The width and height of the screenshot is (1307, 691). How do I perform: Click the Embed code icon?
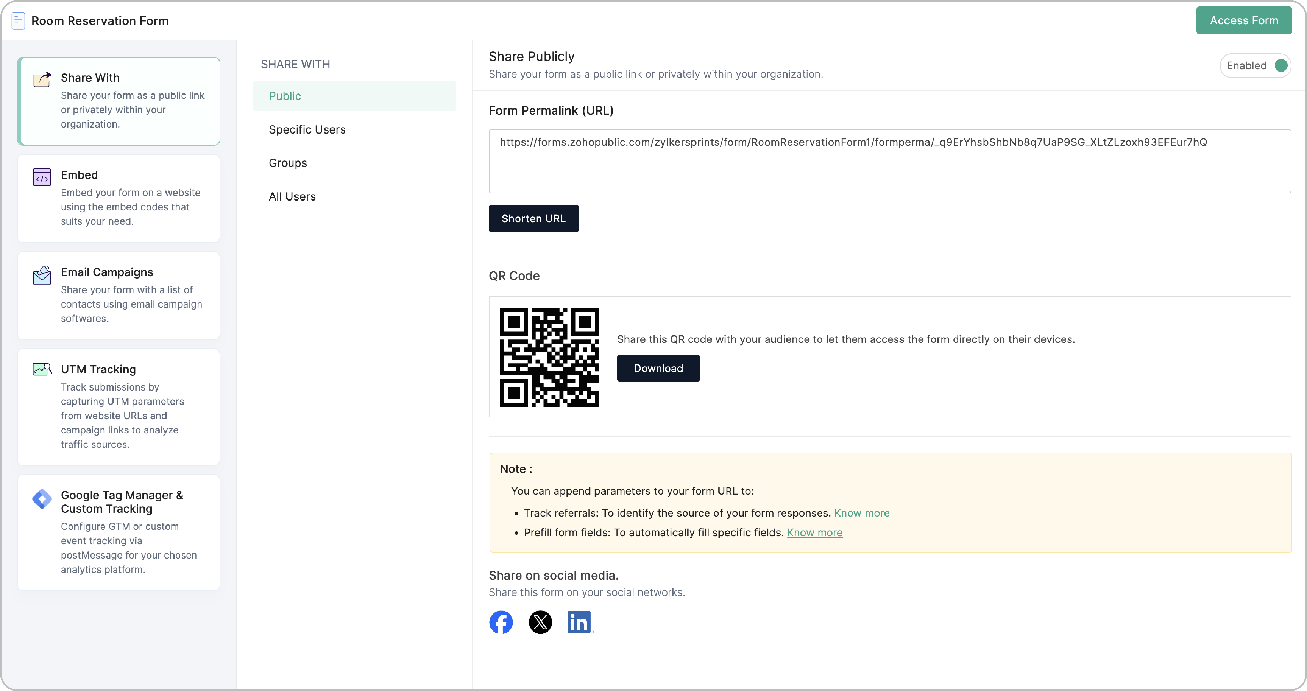point(42,177)
